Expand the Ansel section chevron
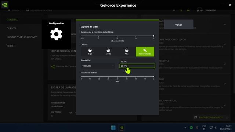Screen dimensions: 235x132 coord(225,84)
